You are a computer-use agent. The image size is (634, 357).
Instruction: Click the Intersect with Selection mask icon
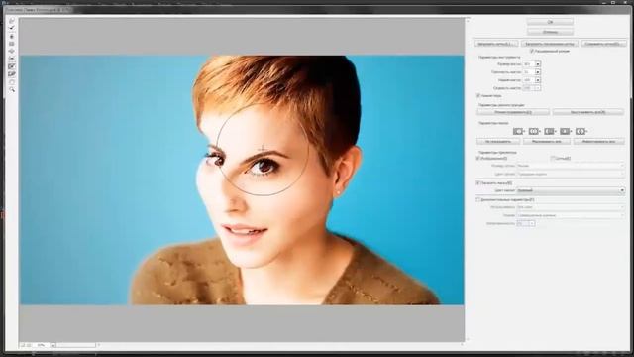pos(566,131)
